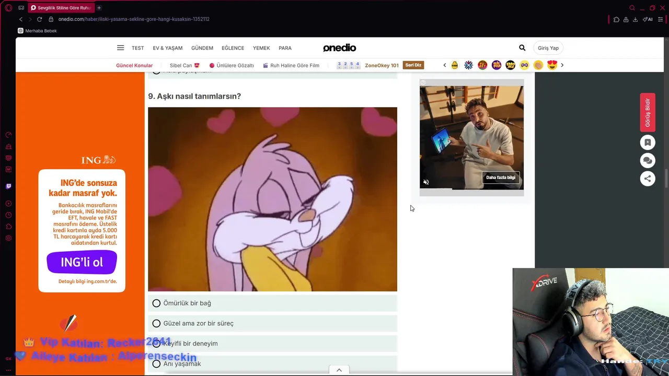Open the Ünlülere Gözaltı topic link

click(x=232, y=65)
